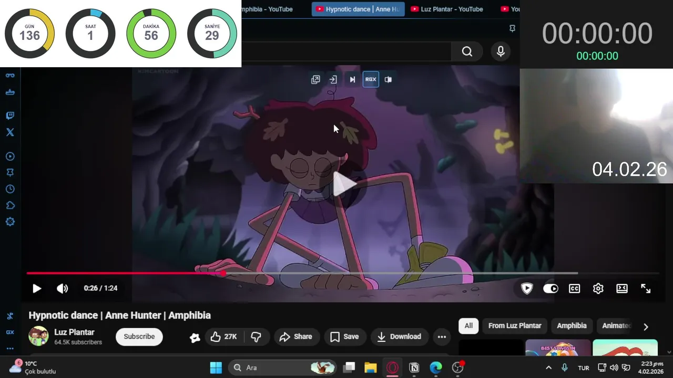The image size is (673, 378).
Task: Toggle the autoplay switch
Action: click(x=550, y=288)
